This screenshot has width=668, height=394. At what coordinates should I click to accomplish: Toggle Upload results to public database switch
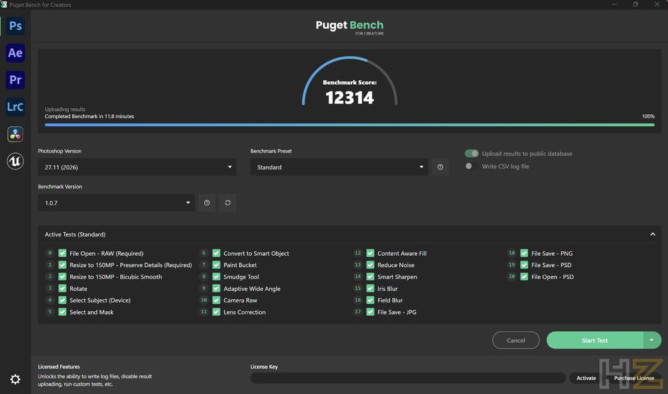tap(472, 154)
